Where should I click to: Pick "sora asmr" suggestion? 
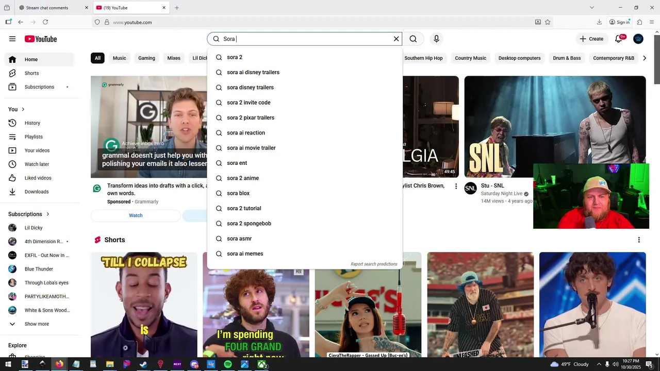(x=305, y=239)
